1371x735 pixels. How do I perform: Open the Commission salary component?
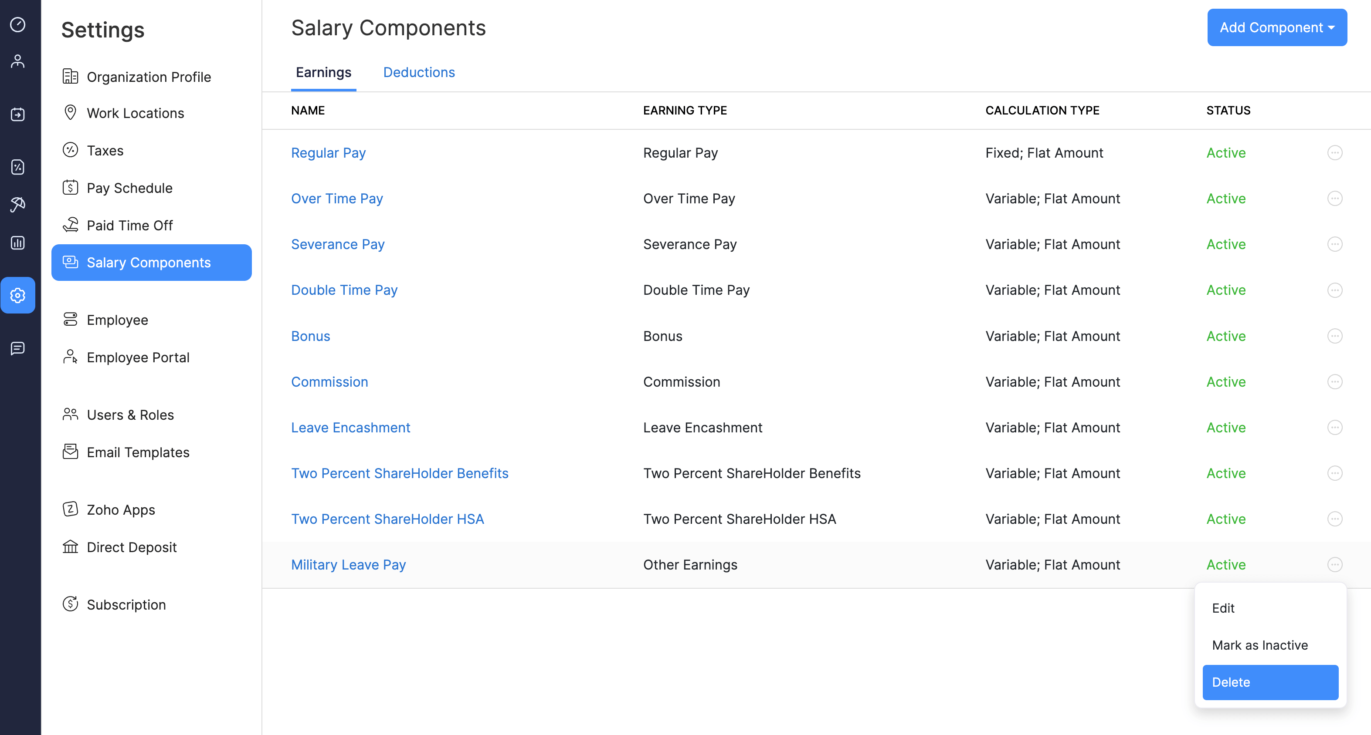pyautogui.click(x=329, y=381)
